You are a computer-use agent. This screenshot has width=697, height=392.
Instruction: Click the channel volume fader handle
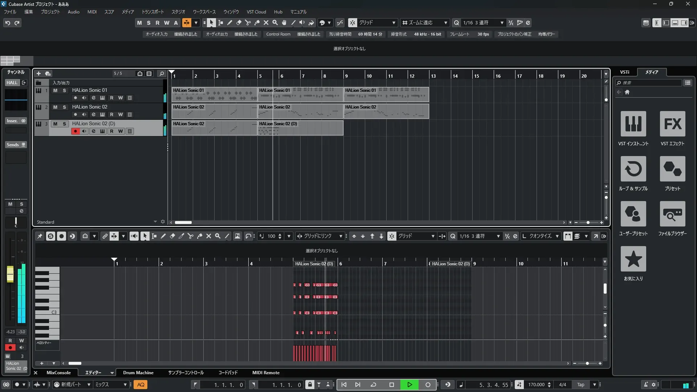(x=10, y=274)
